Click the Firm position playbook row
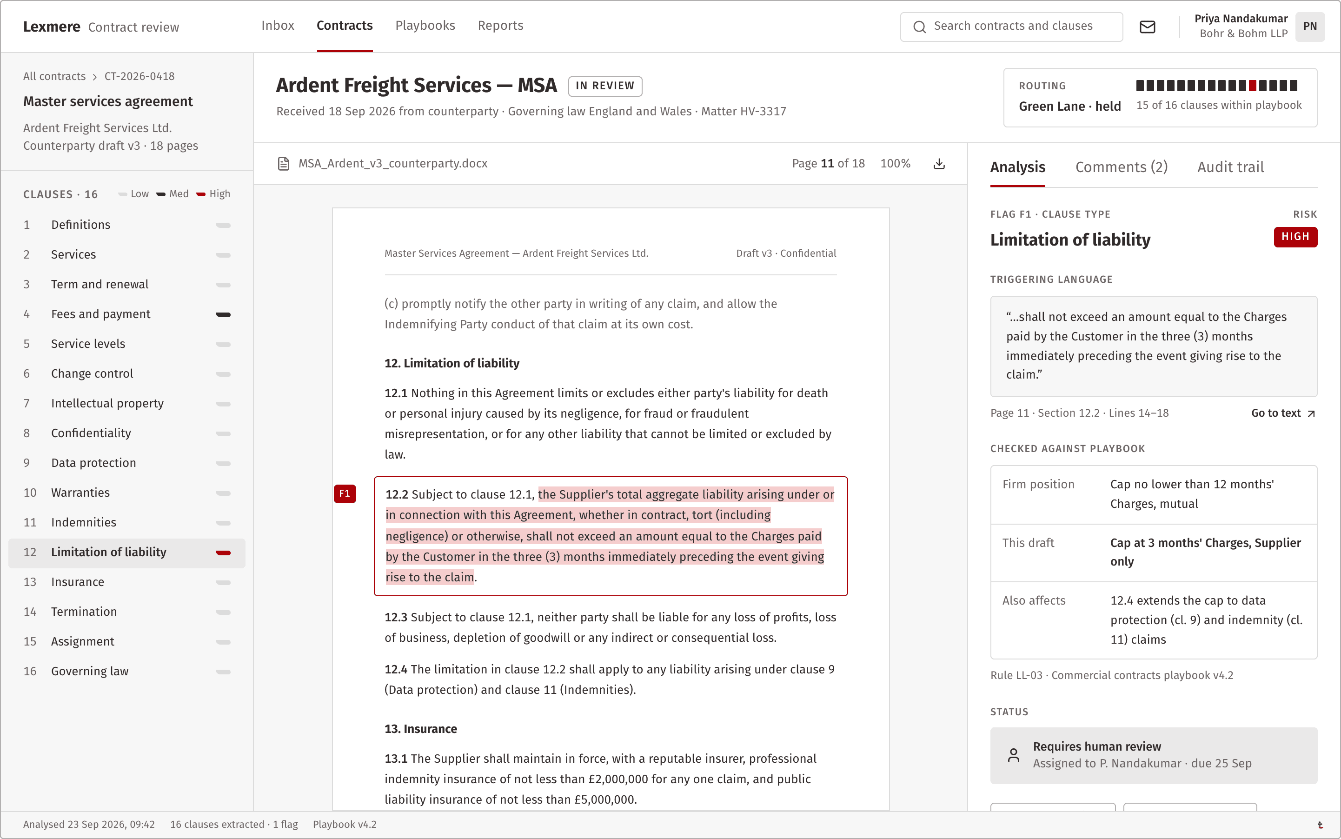 point(1154,494)
